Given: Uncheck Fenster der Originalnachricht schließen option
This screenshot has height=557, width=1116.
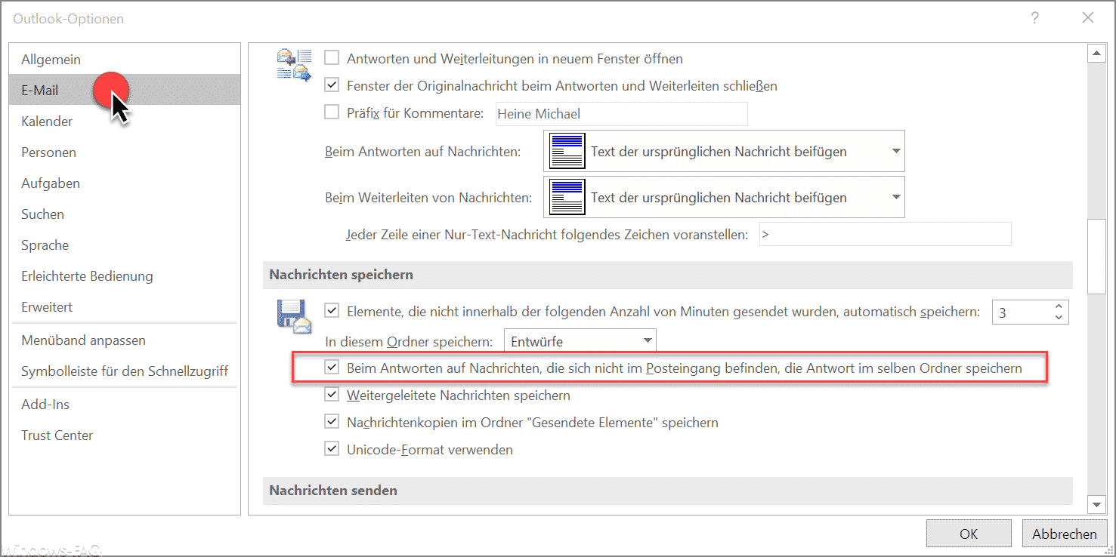Looking at the screenshot, I should tap(332, 85).
